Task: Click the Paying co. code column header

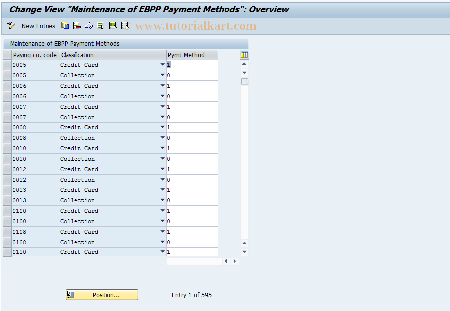Action: pyautogui.click(x=36, y=55)
